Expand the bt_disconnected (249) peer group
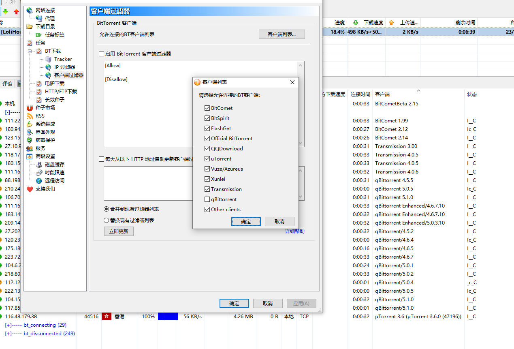This screenshot has height=349, width=514. (x=8, y=334)
